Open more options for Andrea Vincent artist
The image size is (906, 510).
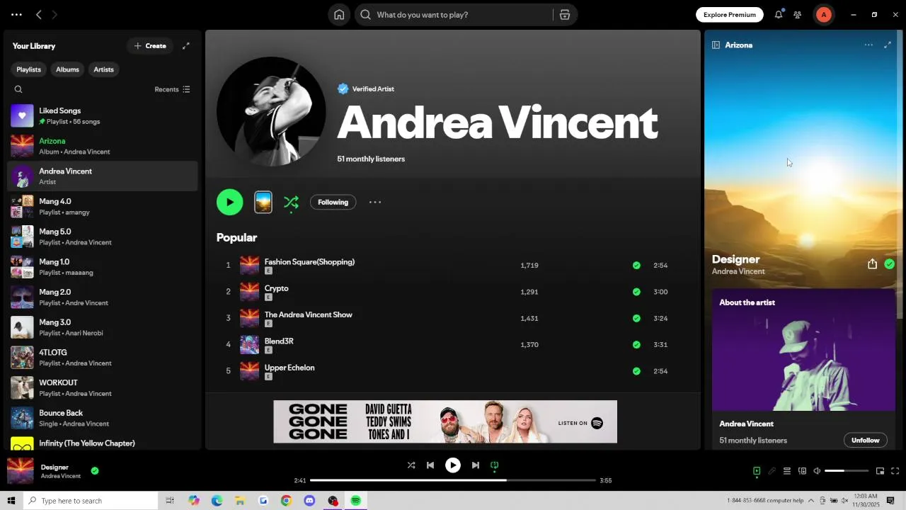click(x=375, y=202)
